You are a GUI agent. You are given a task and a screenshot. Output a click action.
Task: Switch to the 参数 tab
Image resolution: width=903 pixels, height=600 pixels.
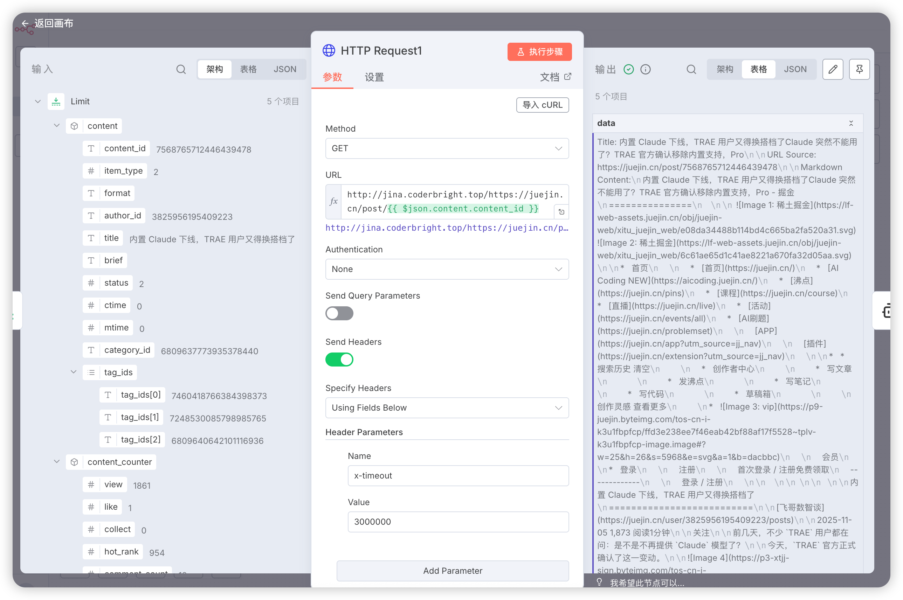[x=332, y=77]
